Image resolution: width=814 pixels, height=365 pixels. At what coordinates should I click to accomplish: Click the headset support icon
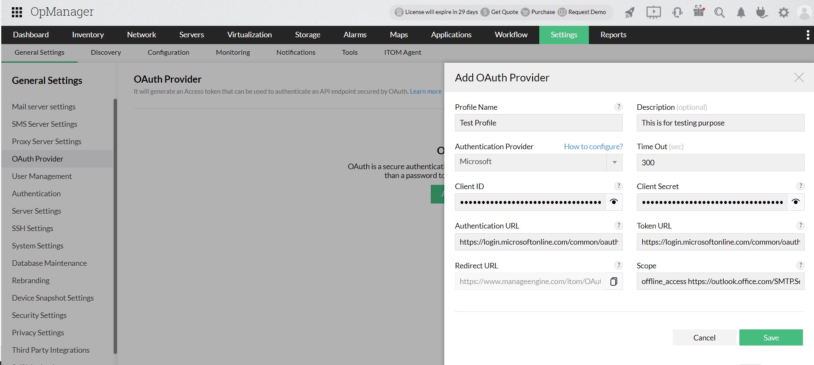click(x=677, y=12)
